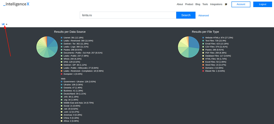Collapse the statistics panel with the up arrow
The width and height of the screenshot is (274, 124).
point(7,24)
